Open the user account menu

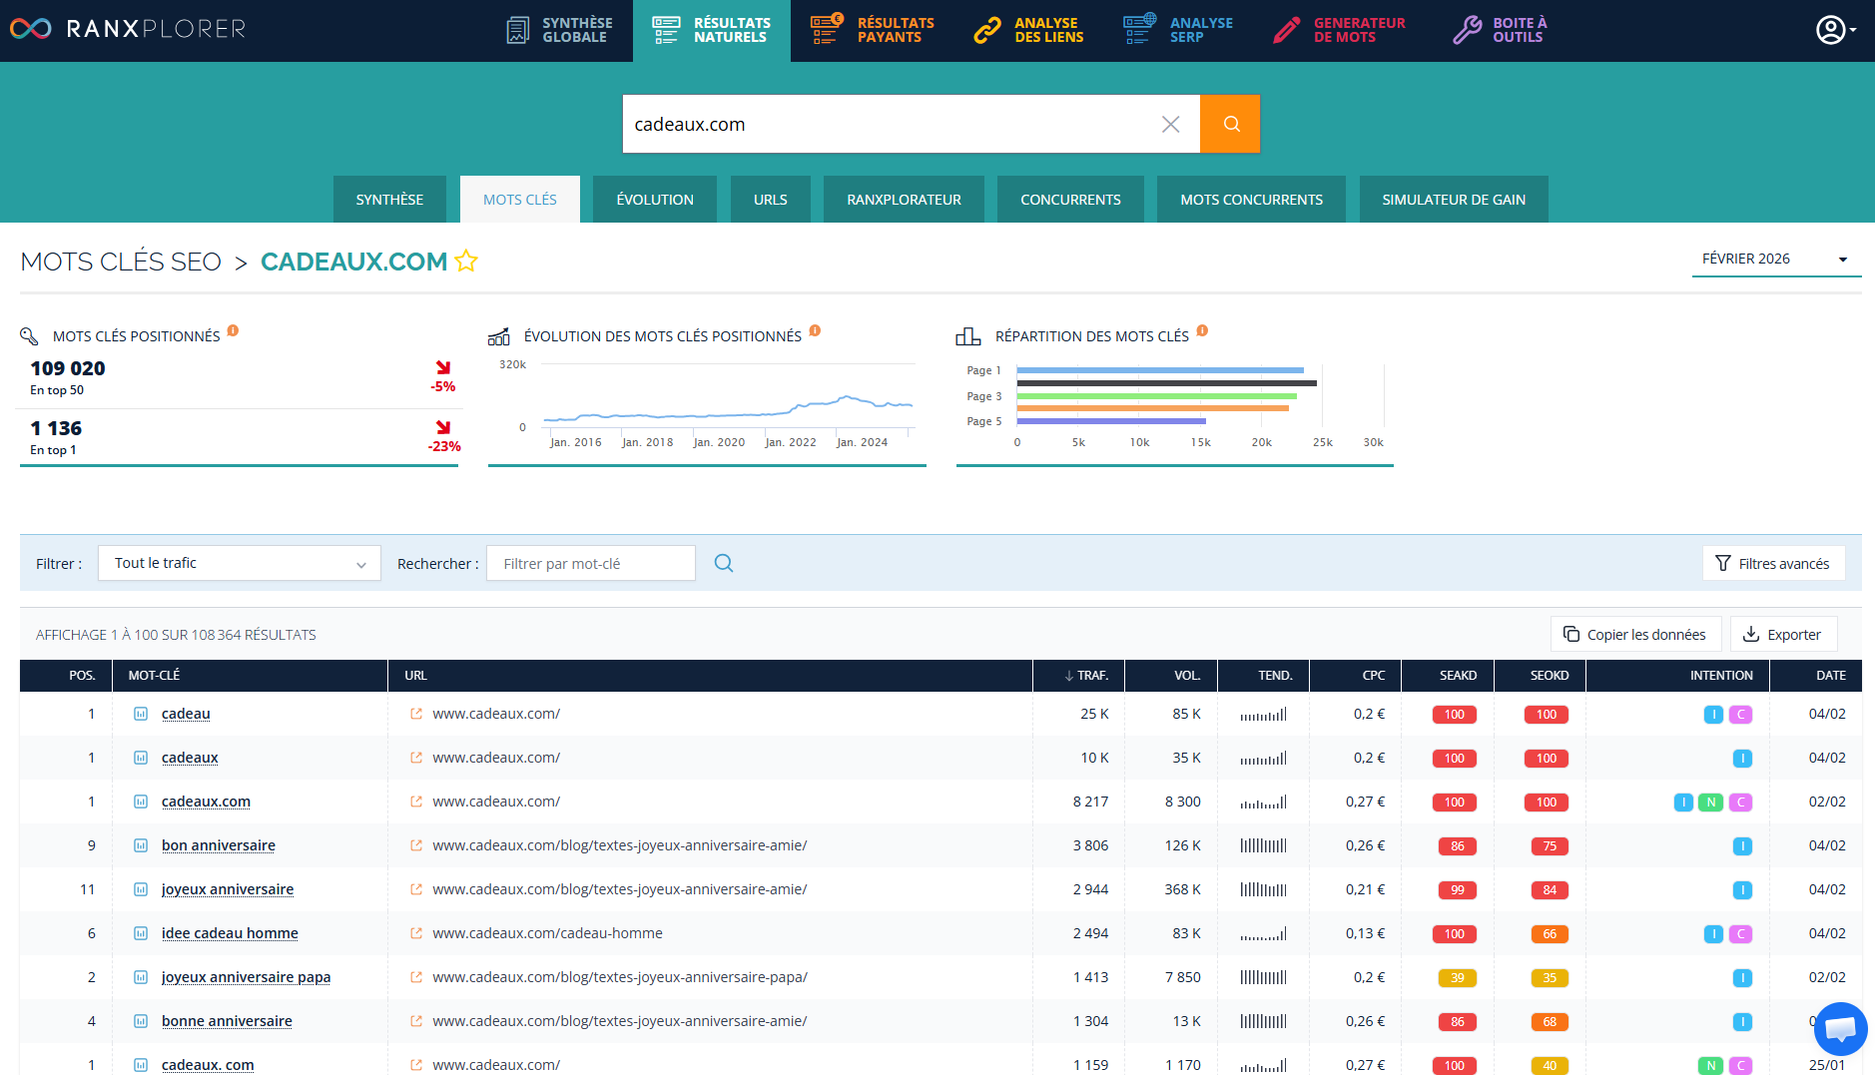click(x=1834, y=30)
